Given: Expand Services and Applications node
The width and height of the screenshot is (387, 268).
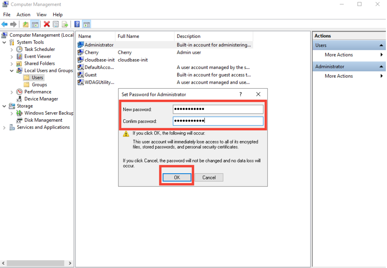Looking at the screenshot, I should pos(5,127).
